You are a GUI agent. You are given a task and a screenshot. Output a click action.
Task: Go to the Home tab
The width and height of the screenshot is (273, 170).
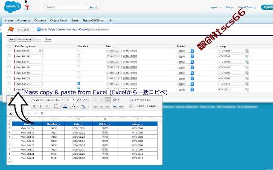9,20
